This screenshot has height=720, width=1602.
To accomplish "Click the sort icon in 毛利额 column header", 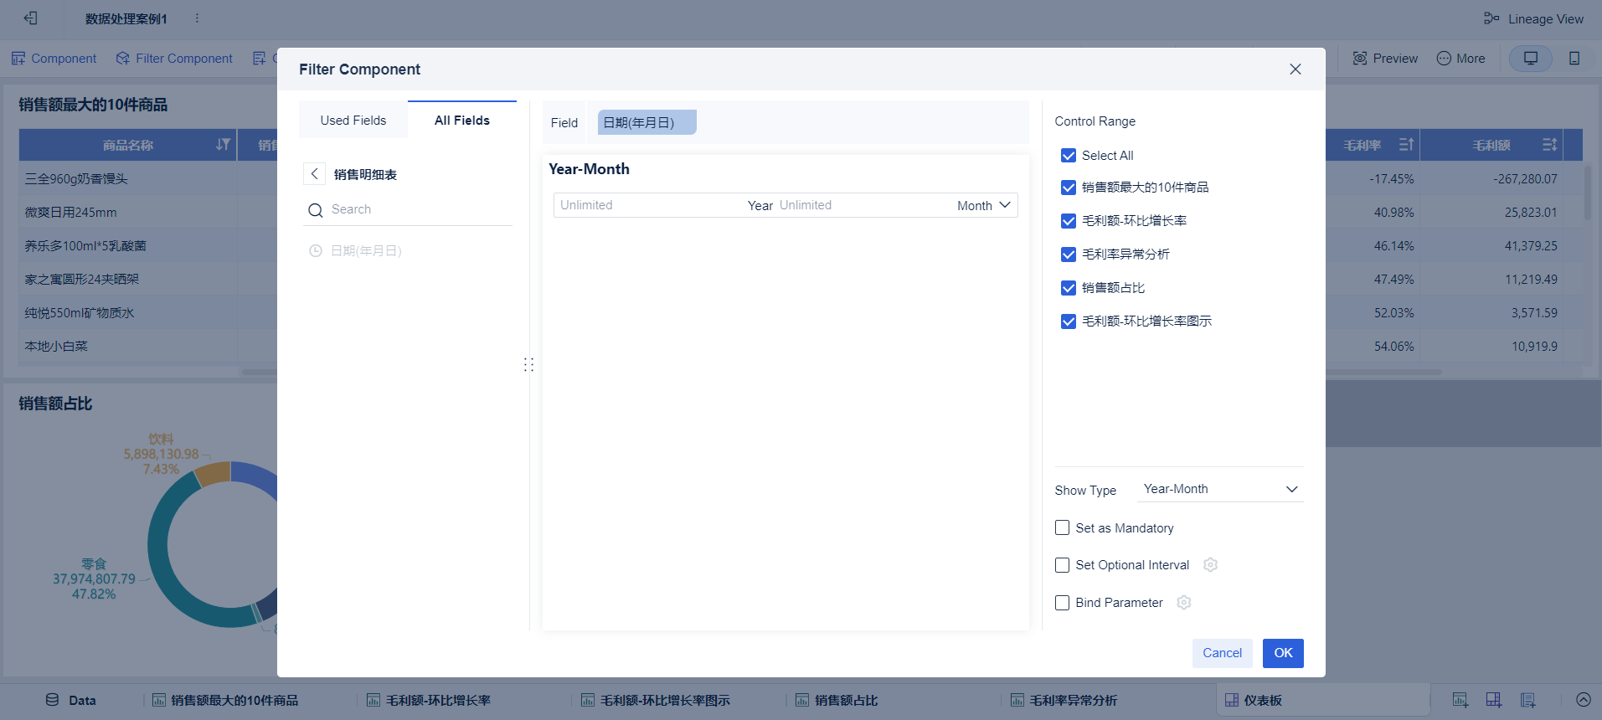I will click(1550, 145).
